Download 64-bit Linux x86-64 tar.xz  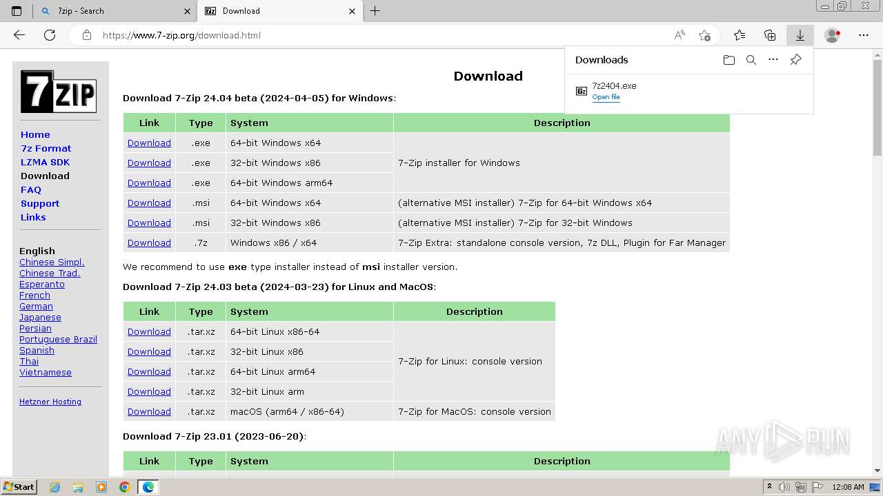(x=149, y=331)
